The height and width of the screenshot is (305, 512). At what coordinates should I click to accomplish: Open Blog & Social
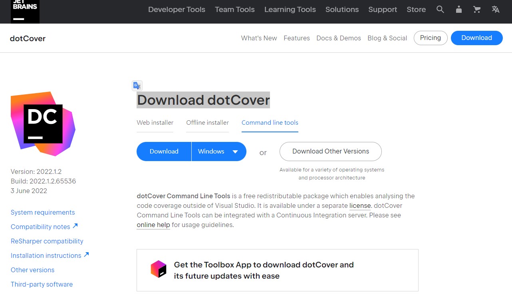387,38
